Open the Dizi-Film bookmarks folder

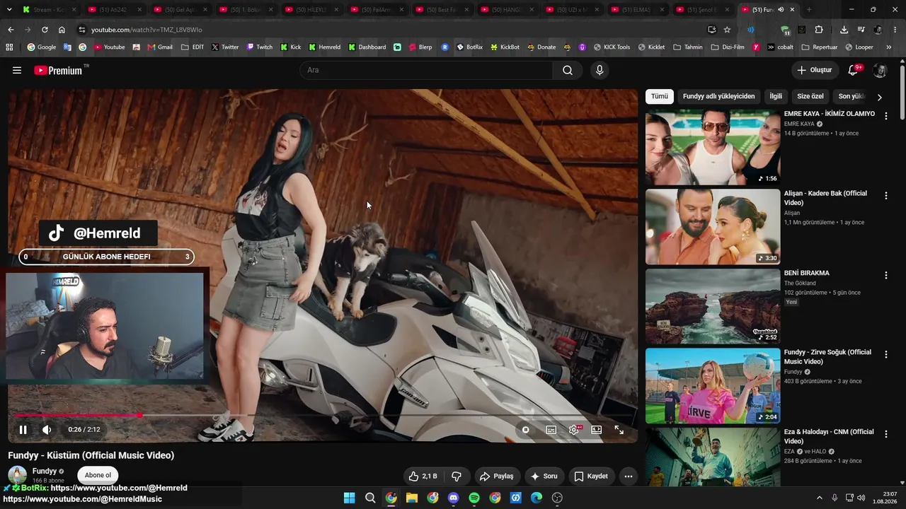pos(728,47)
